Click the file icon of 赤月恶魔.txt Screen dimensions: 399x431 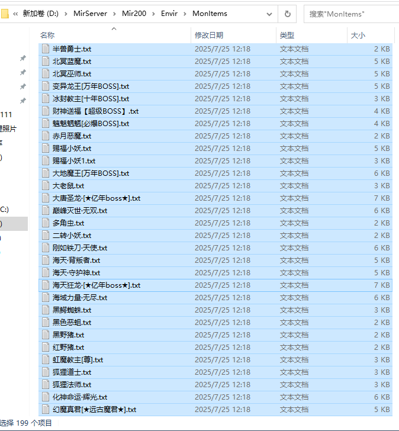click(46, 136)
